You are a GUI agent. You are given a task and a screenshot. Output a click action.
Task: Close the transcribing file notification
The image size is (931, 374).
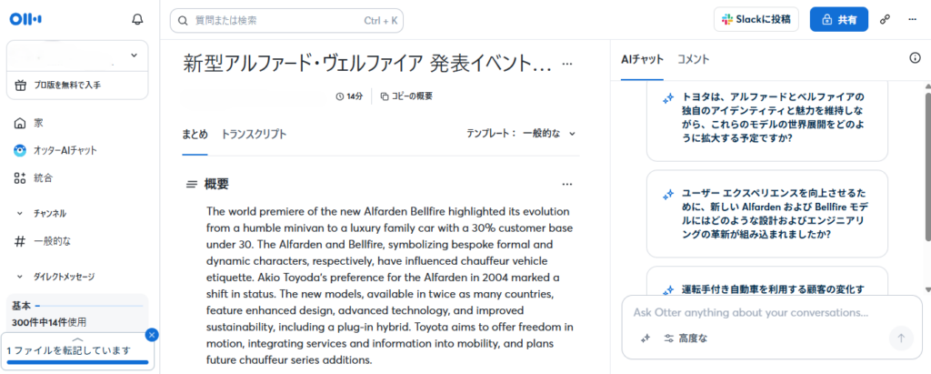(152, 335)
